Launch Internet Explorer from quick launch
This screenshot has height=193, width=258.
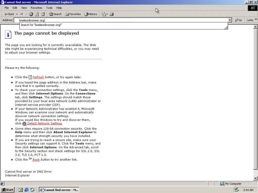click(x=26, y=190)
